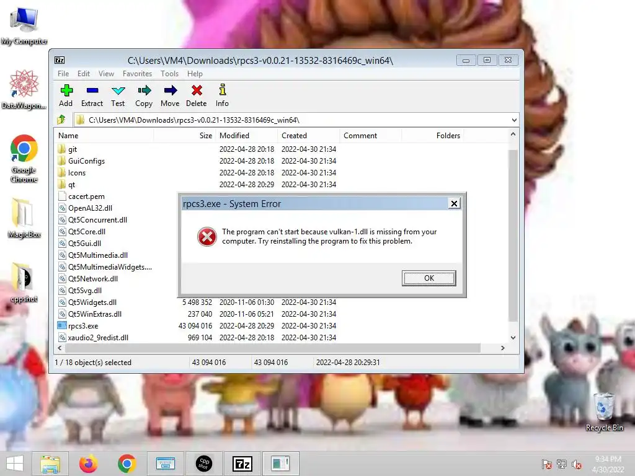Click the error icon in System Error dialog
Screen dimensions: 635x476
tap(207, 237)
